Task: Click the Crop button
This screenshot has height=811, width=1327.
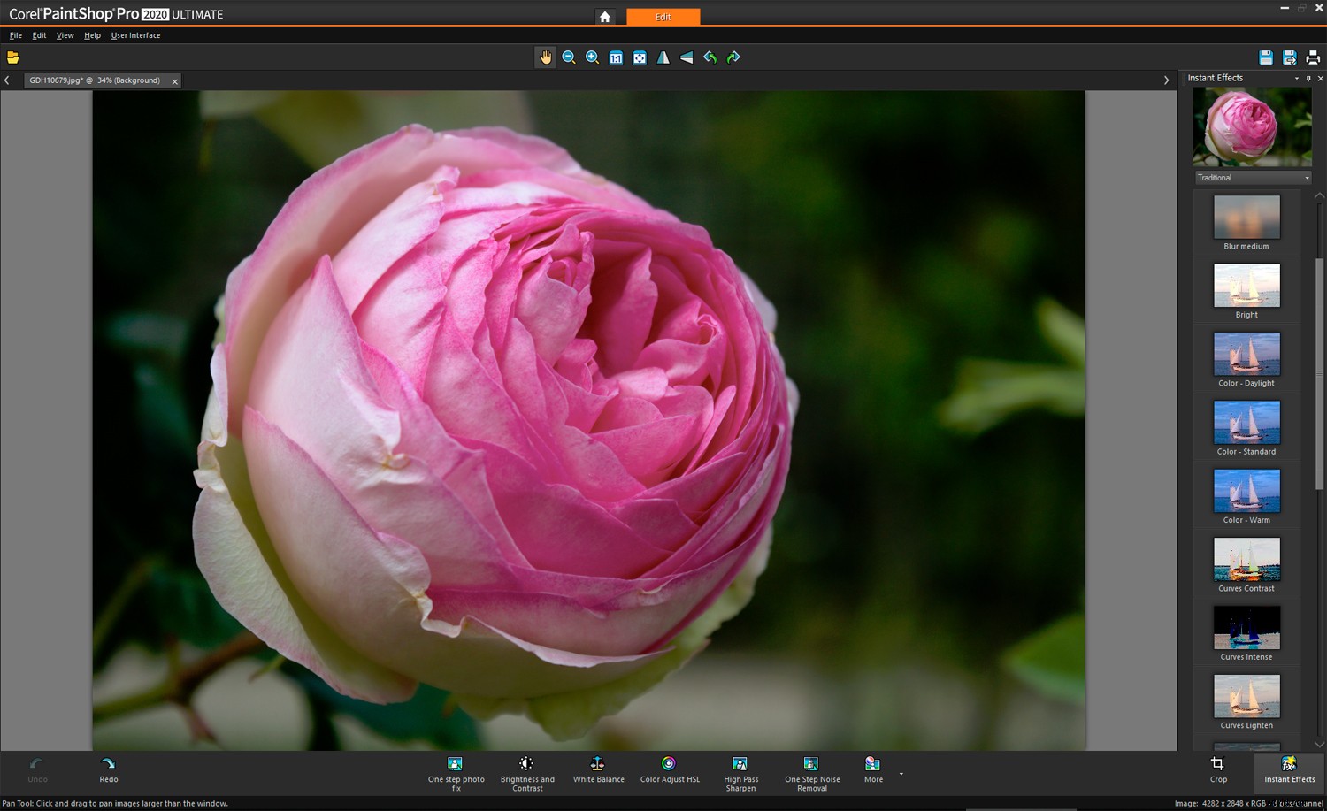Action: pyautogui.click(x=1218, y=769)
